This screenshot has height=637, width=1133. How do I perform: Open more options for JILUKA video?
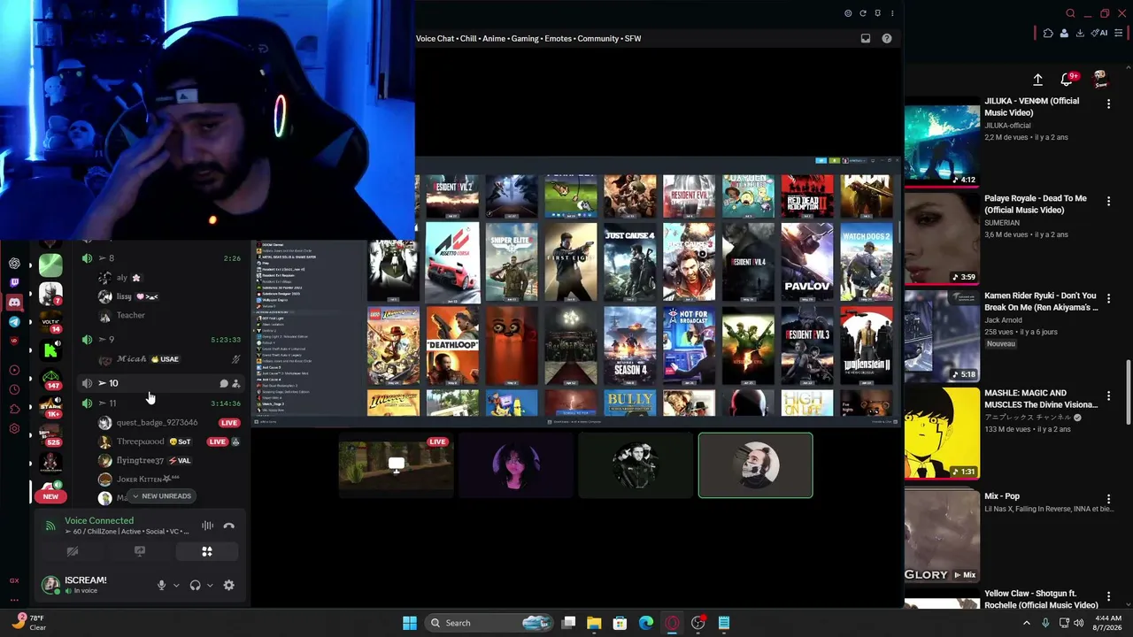click(x=1108, y=104)
